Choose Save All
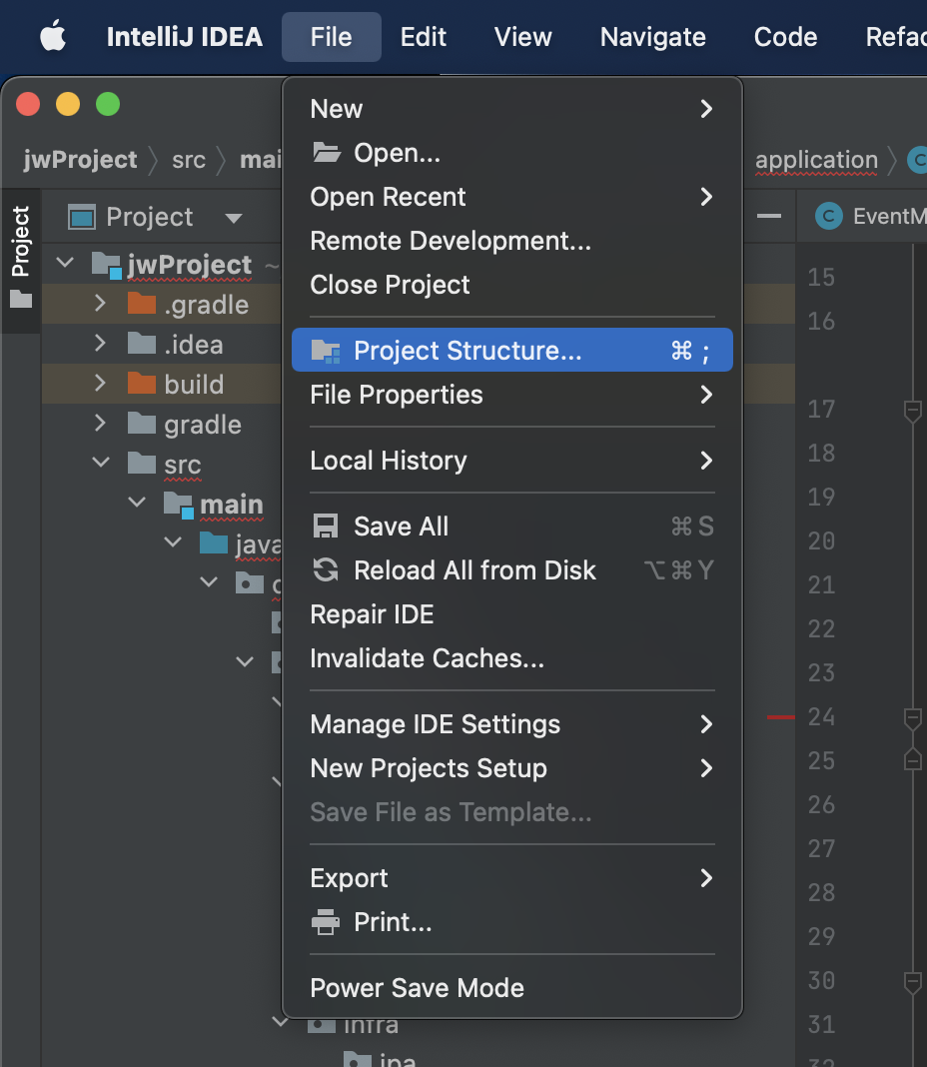The image size is (927, 1067). point(511,527)
